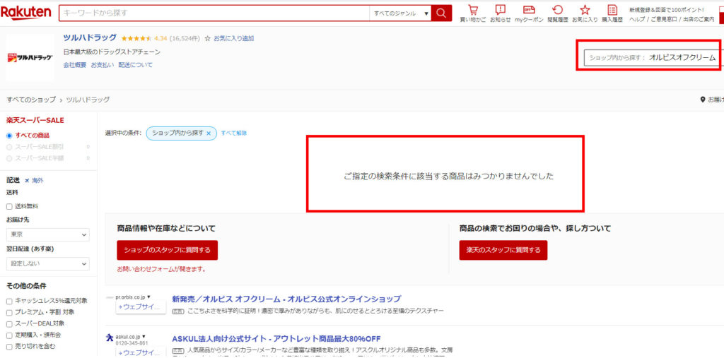Open the すべてのジャンル genre dropdown
Image resolution: width=724 pixels, height=358 pixels.
(x=400, y=13)
